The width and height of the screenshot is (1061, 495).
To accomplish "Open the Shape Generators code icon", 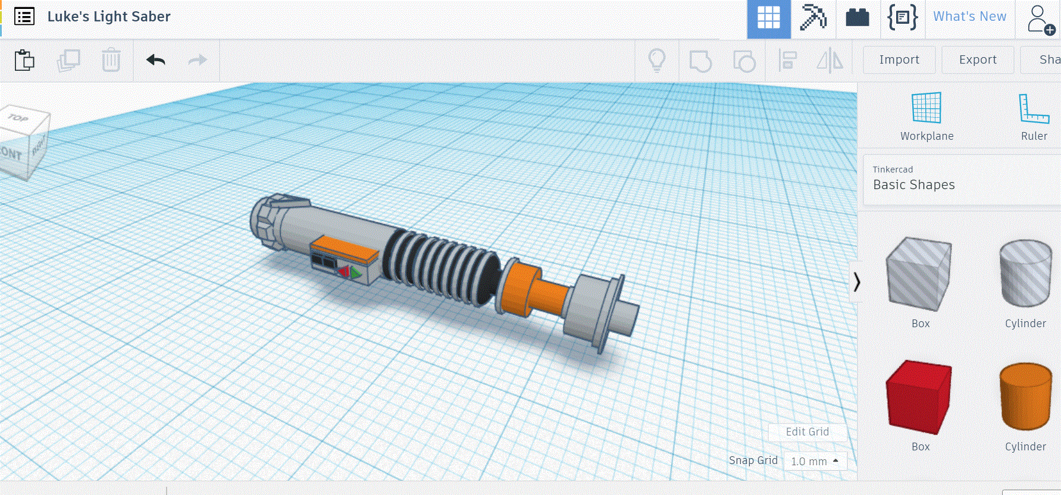I will [902, 17].
